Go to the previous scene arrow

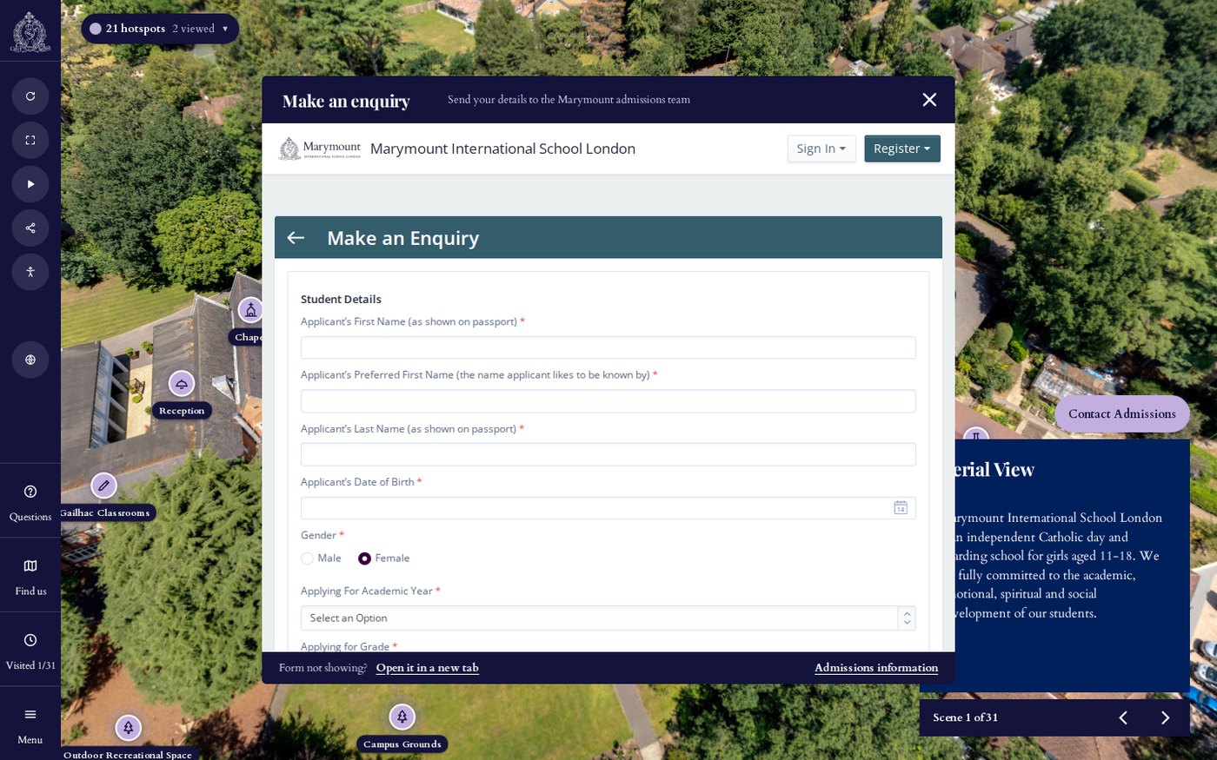[1123, 717]
